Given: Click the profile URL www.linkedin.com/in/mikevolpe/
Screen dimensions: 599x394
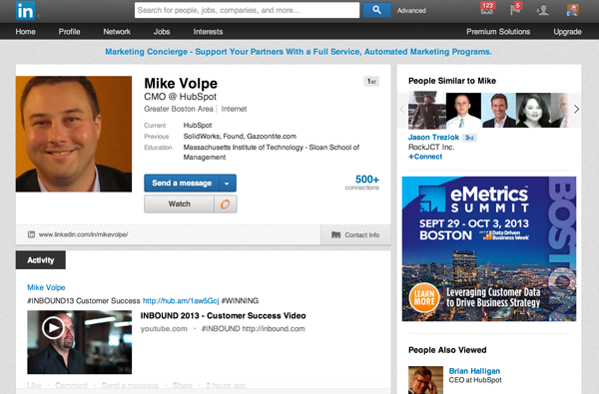Looking at the screenshot, I should tap(83, 234).
